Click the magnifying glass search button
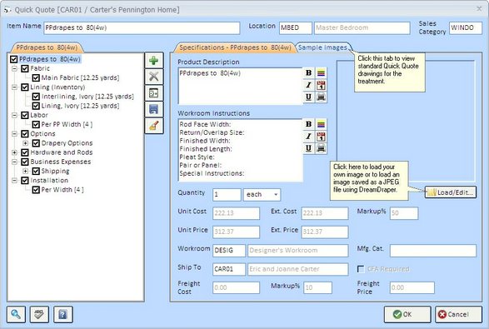Viewport: 489px width, 329px height. point(16,314)
